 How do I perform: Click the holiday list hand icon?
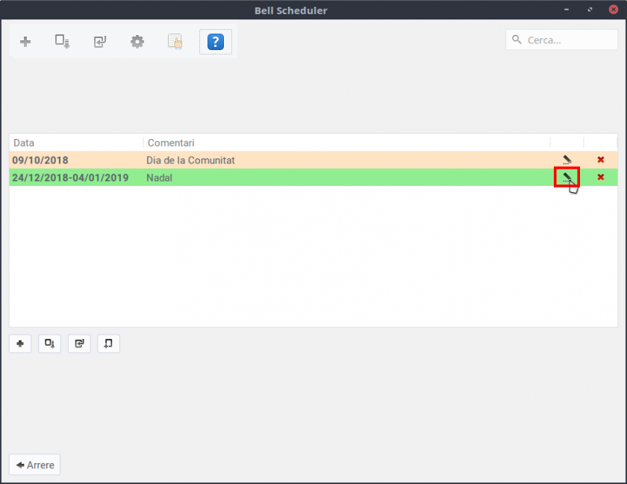point(175,42)
